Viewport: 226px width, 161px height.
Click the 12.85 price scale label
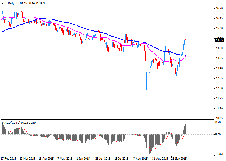click(x=219, y=78)
